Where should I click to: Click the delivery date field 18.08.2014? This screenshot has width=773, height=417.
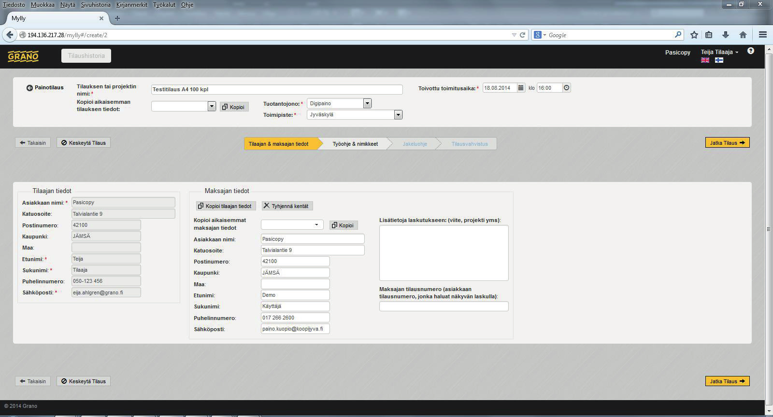(x=500, y=88)
